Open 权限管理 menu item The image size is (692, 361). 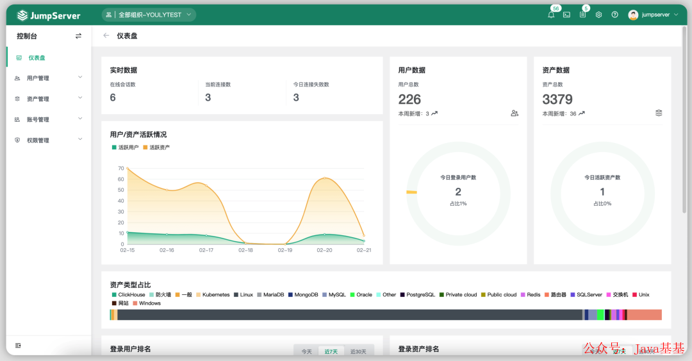pyautogui.click(x=49, y=140)
